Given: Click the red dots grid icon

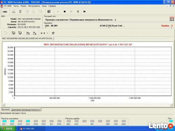Looking at the screenshot, I should pyautogui.click(x=171, y=19).
